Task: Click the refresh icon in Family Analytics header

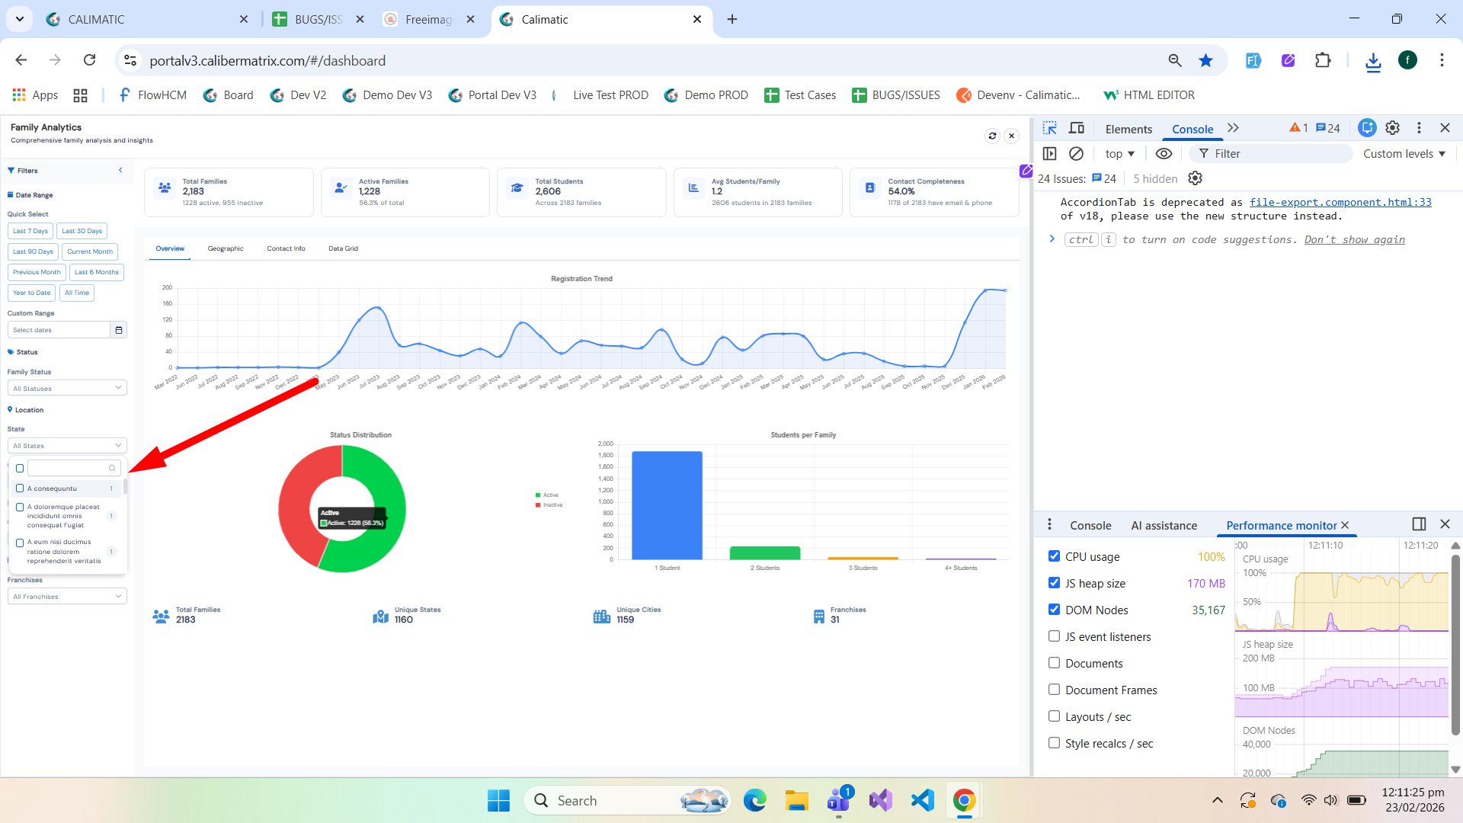Action: click(992, 136)
